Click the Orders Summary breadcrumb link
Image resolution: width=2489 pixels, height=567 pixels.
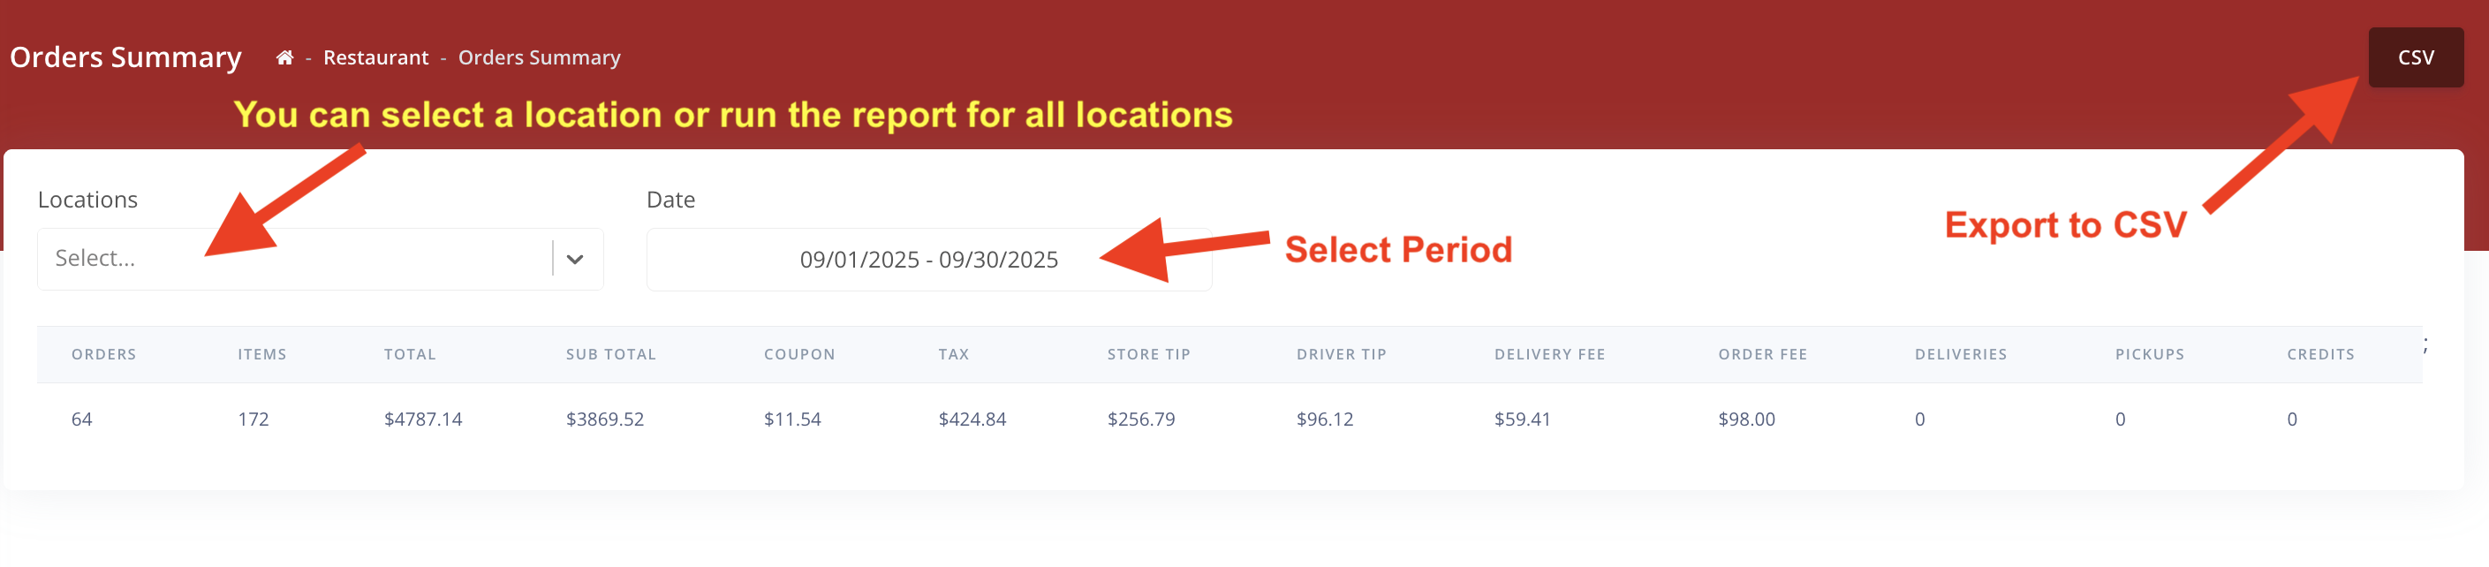pyautogui.click(x=539, y=58)
